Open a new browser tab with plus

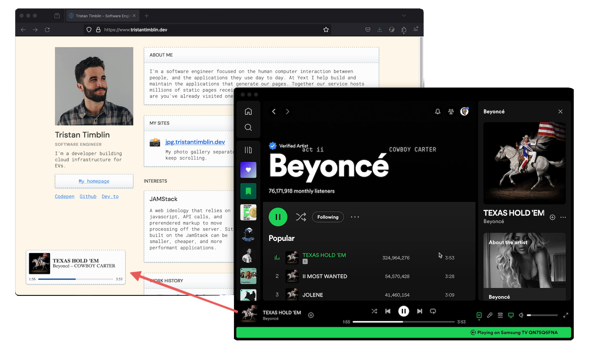click(x=147, y=16)
